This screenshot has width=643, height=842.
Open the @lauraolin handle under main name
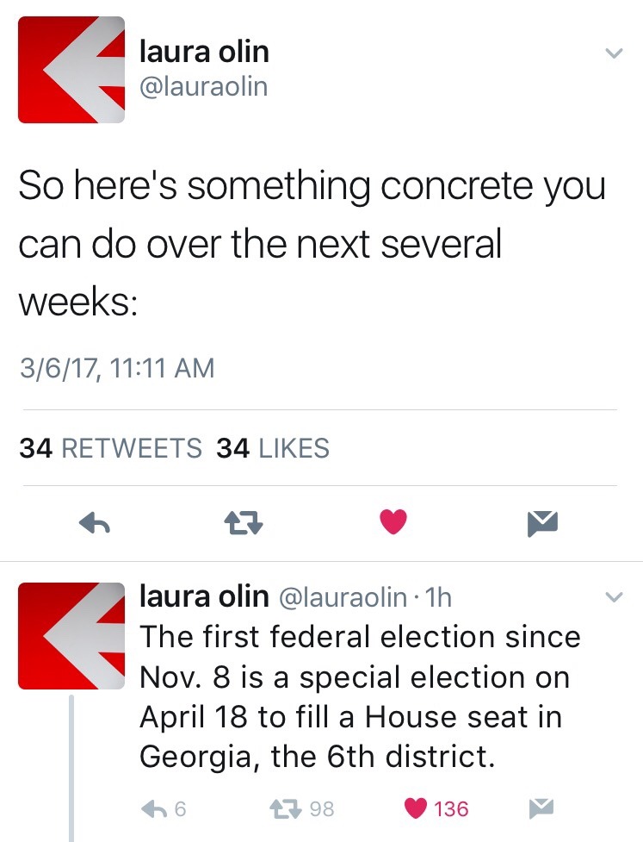click(203, 87)
